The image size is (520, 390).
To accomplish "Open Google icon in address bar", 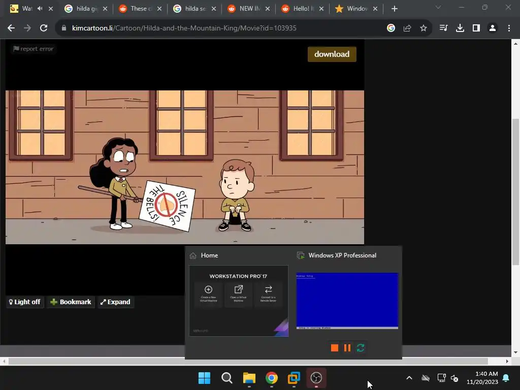I will pos(391,28).
